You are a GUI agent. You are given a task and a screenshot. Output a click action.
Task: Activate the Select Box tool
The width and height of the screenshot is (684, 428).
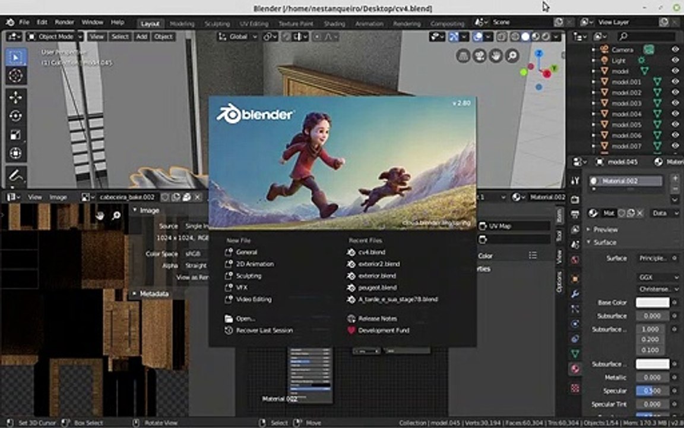pyautogui.click(x=15, y=57)
